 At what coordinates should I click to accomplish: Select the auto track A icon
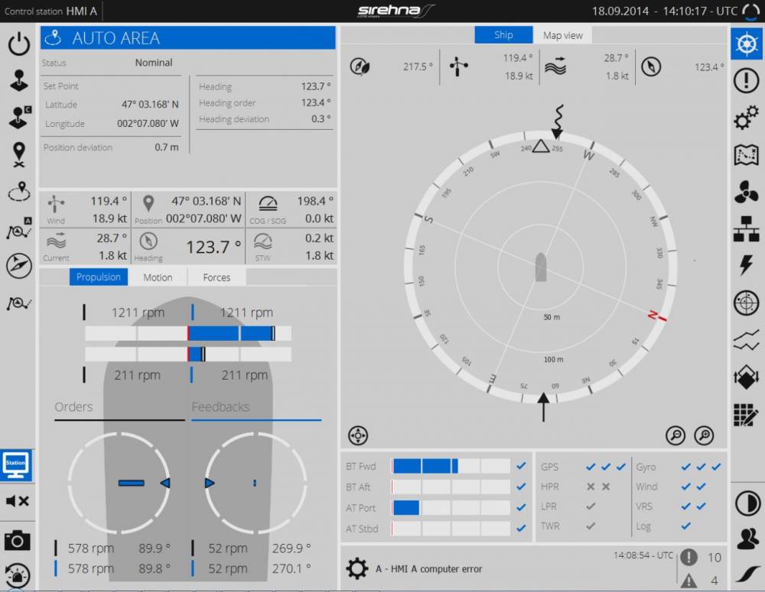coord(19,228)
